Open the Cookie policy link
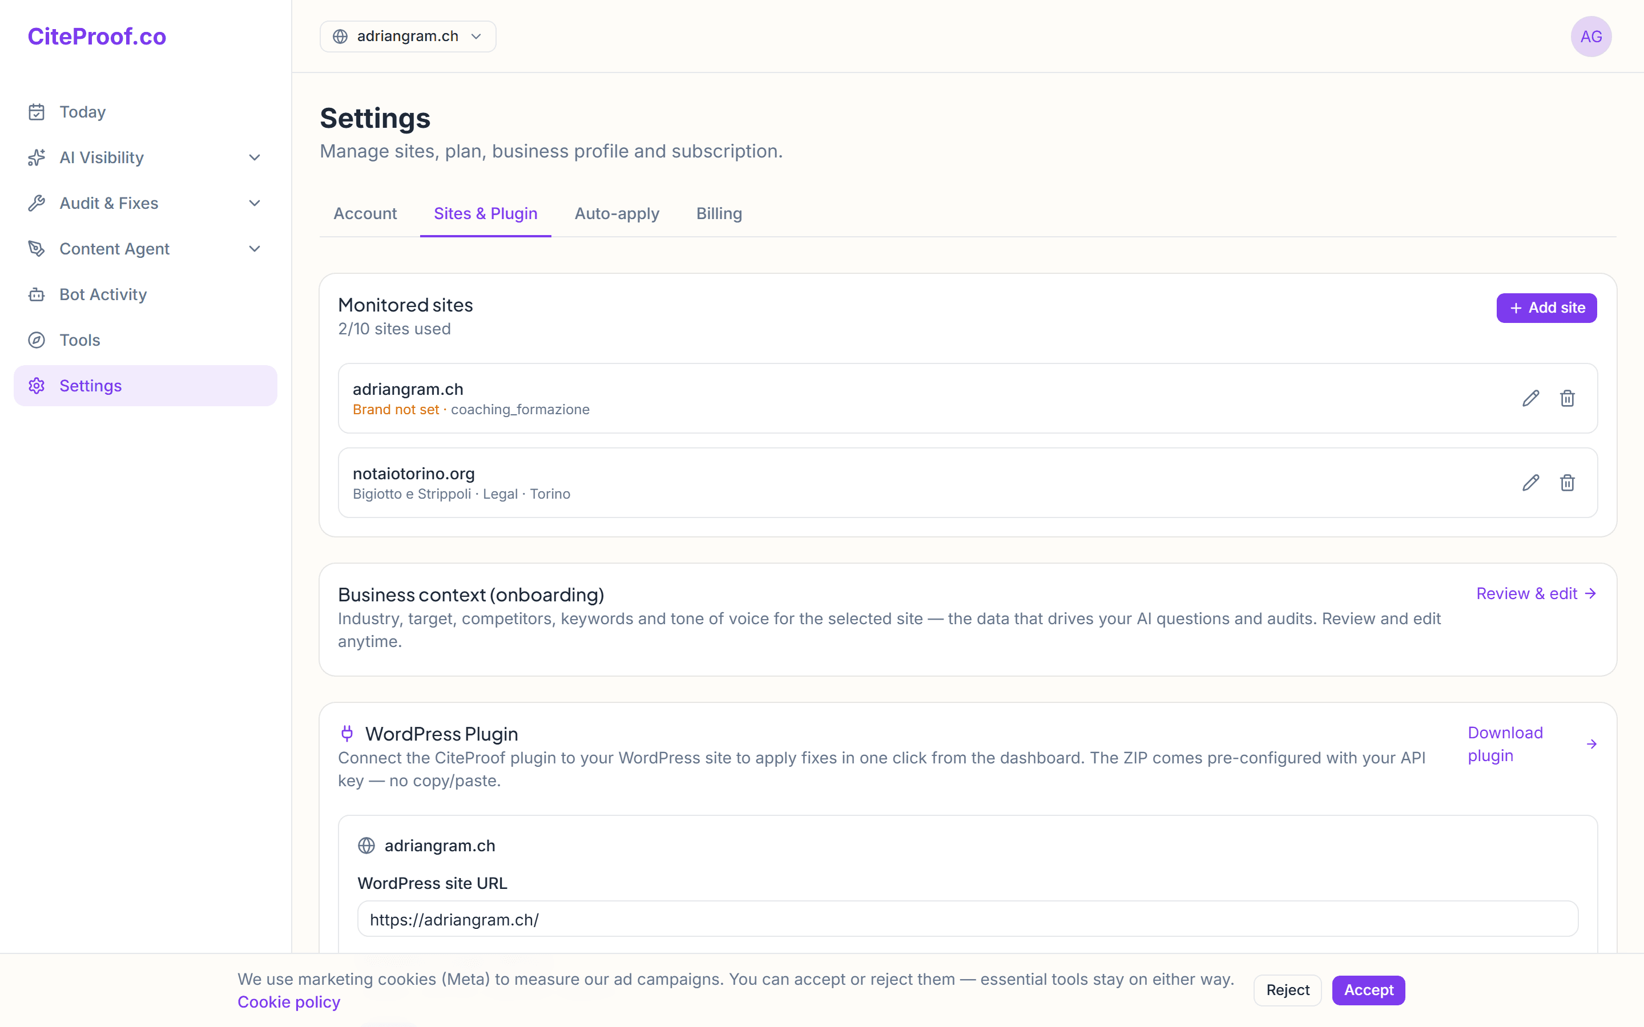The width and height of the screenshot is (1644, 1027). pyautogui.click(x=289, y=1002)
